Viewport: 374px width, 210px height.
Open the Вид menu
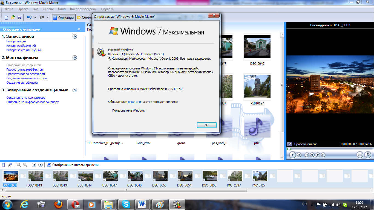36,9
